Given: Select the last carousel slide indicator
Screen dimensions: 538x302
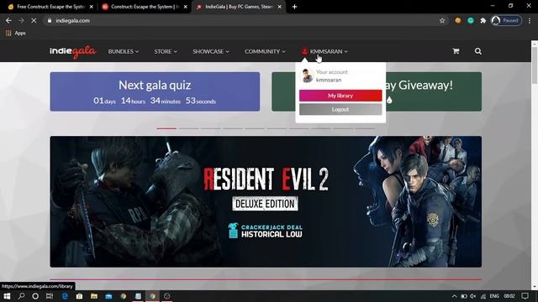Looking at the screenshot, I should pyautogui.click(x=365, y=128).
